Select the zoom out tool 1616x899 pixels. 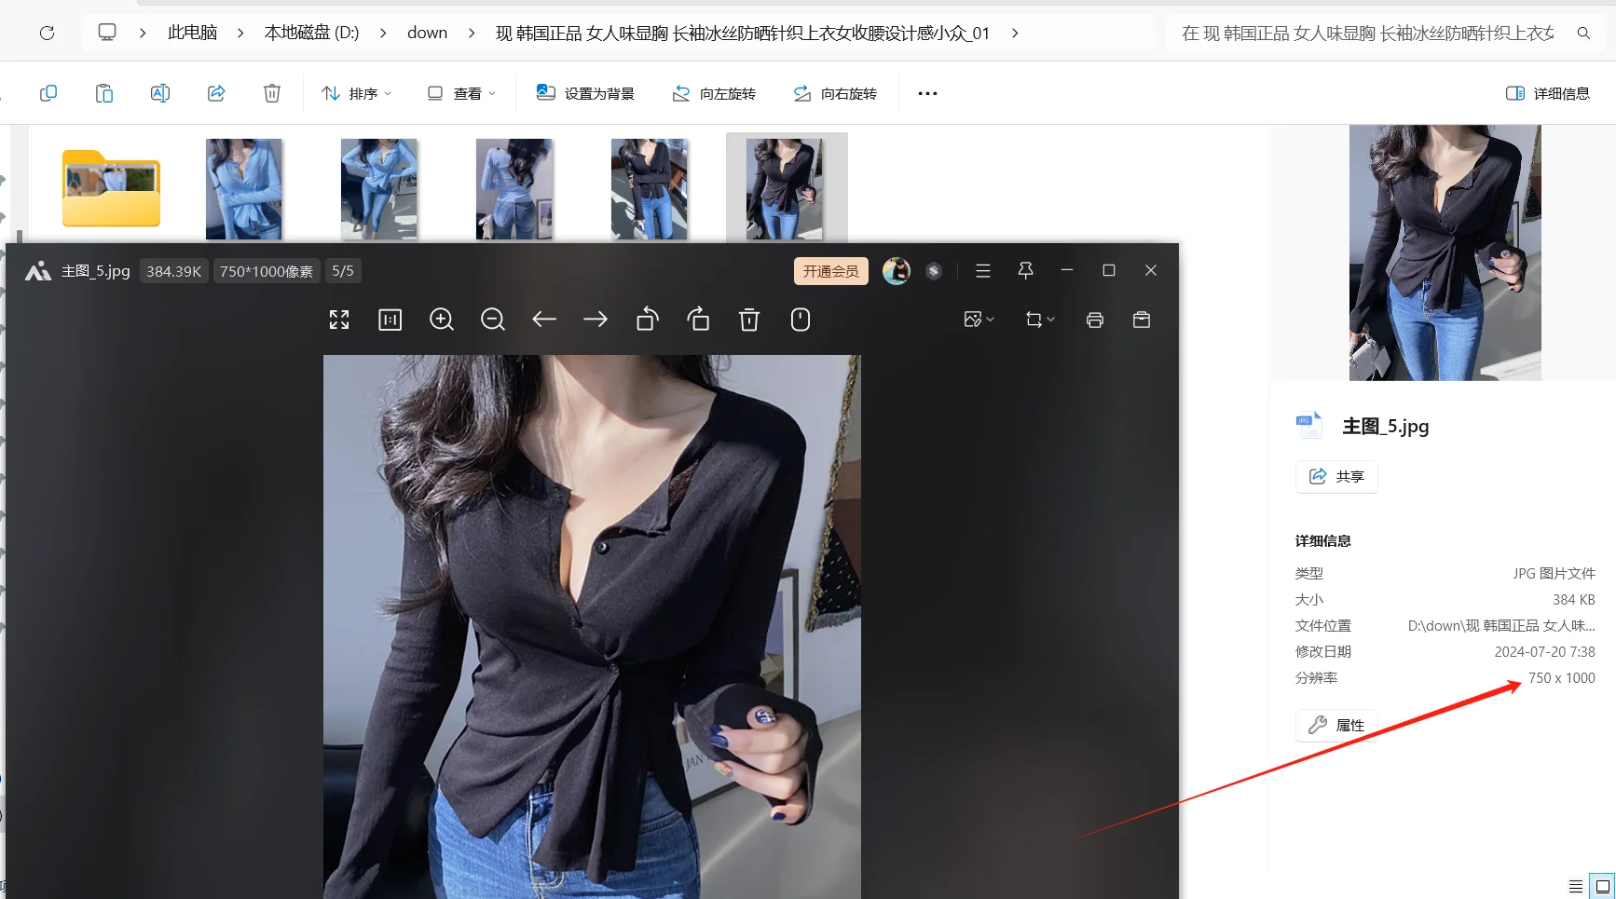pyautogui.click(x=492, y=319)
